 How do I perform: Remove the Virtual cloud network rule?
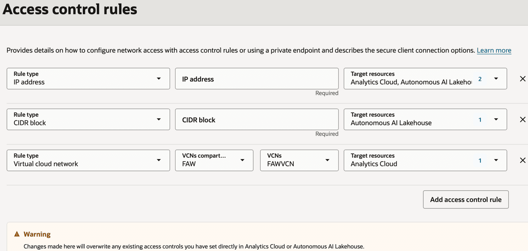522,160
